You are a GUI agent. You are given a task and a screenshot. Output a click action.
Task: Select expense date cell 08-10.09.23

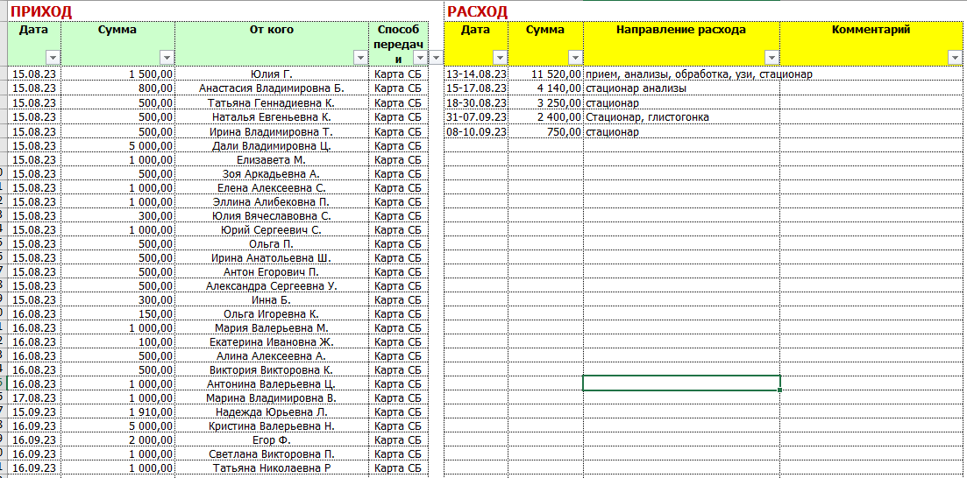(x=476, y=131)
